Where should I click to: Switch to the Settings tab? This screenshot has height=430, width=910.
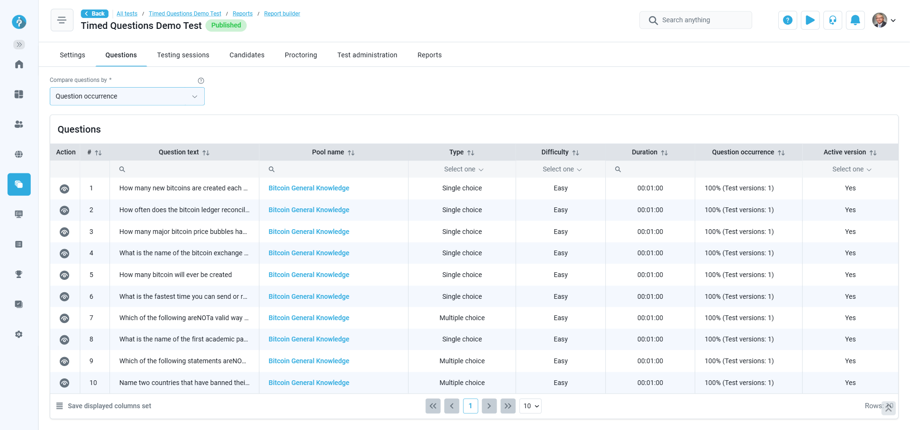73,55
